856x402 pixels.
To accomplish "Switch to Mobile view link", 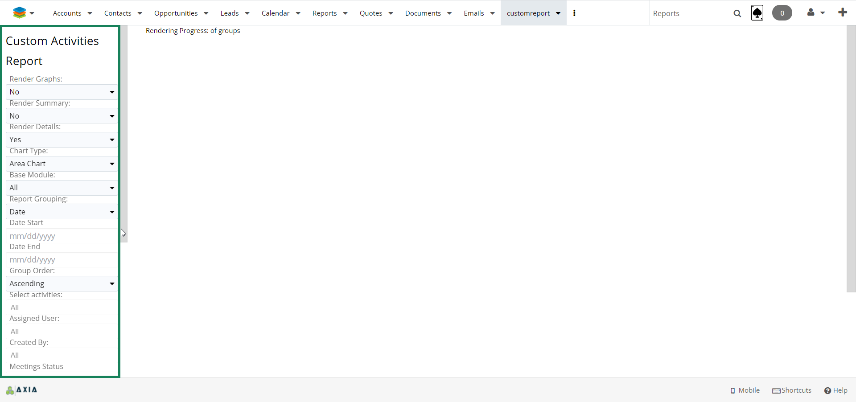I will tap(745, 390).
